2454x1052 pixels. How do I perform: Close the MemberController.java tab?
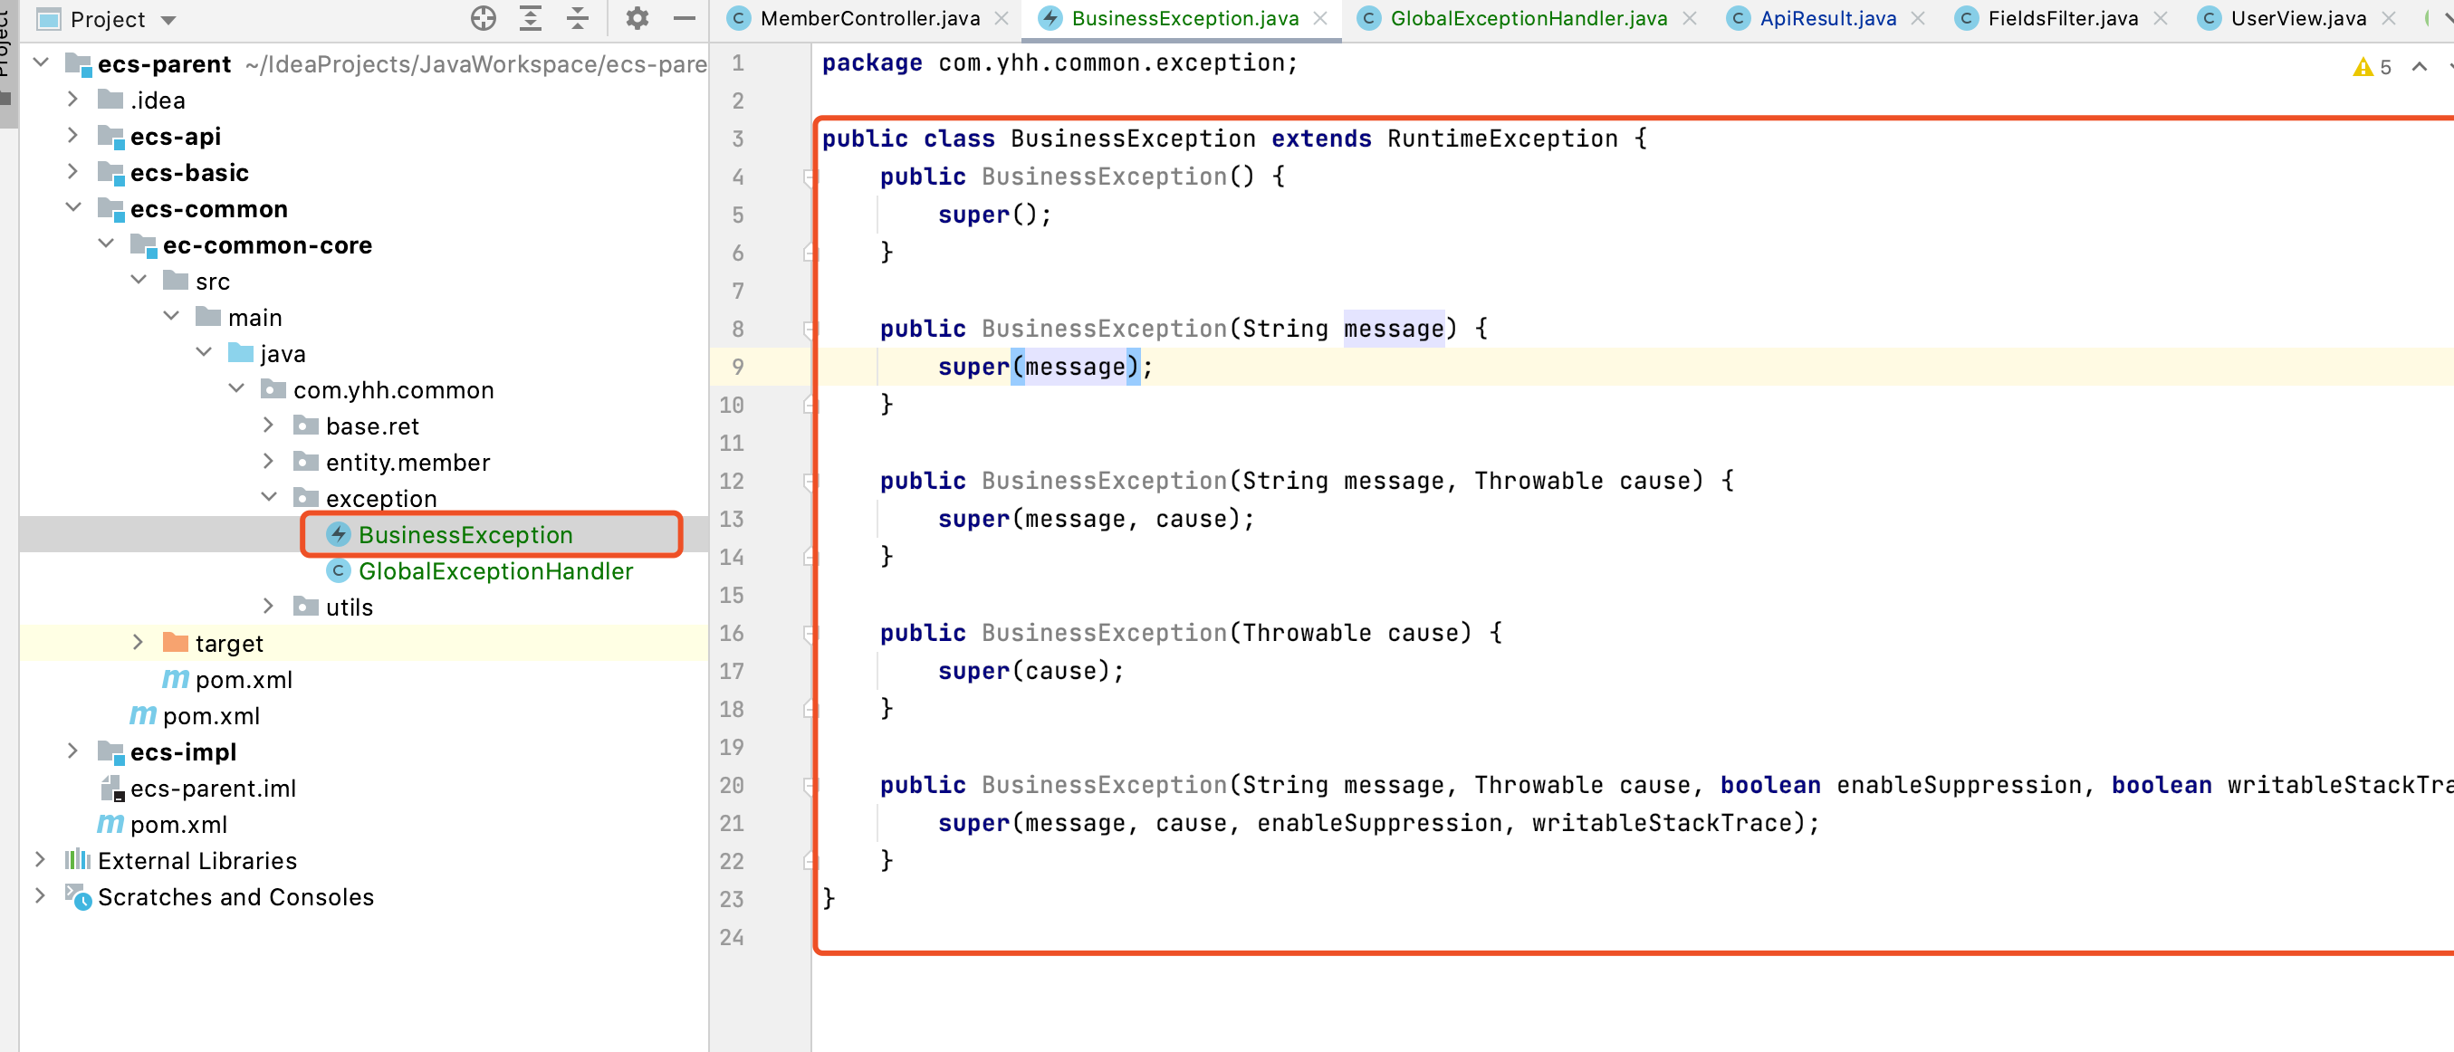point(1002,18)
